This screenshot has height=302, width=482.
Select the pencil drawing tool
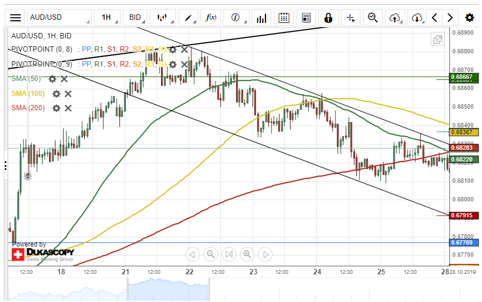pyautogui.click(x=188, y=18)
